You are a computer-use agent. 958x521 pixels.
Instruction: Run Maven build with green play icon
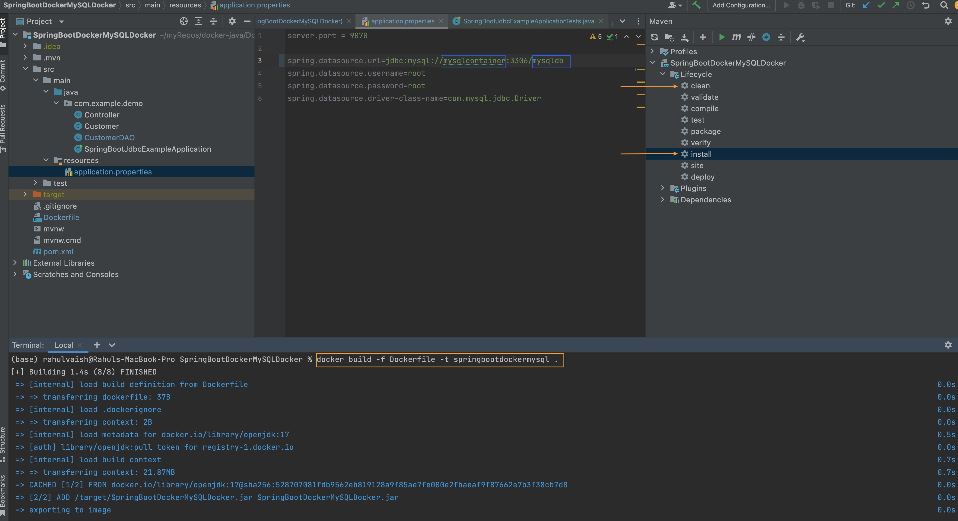coord(722,37)
